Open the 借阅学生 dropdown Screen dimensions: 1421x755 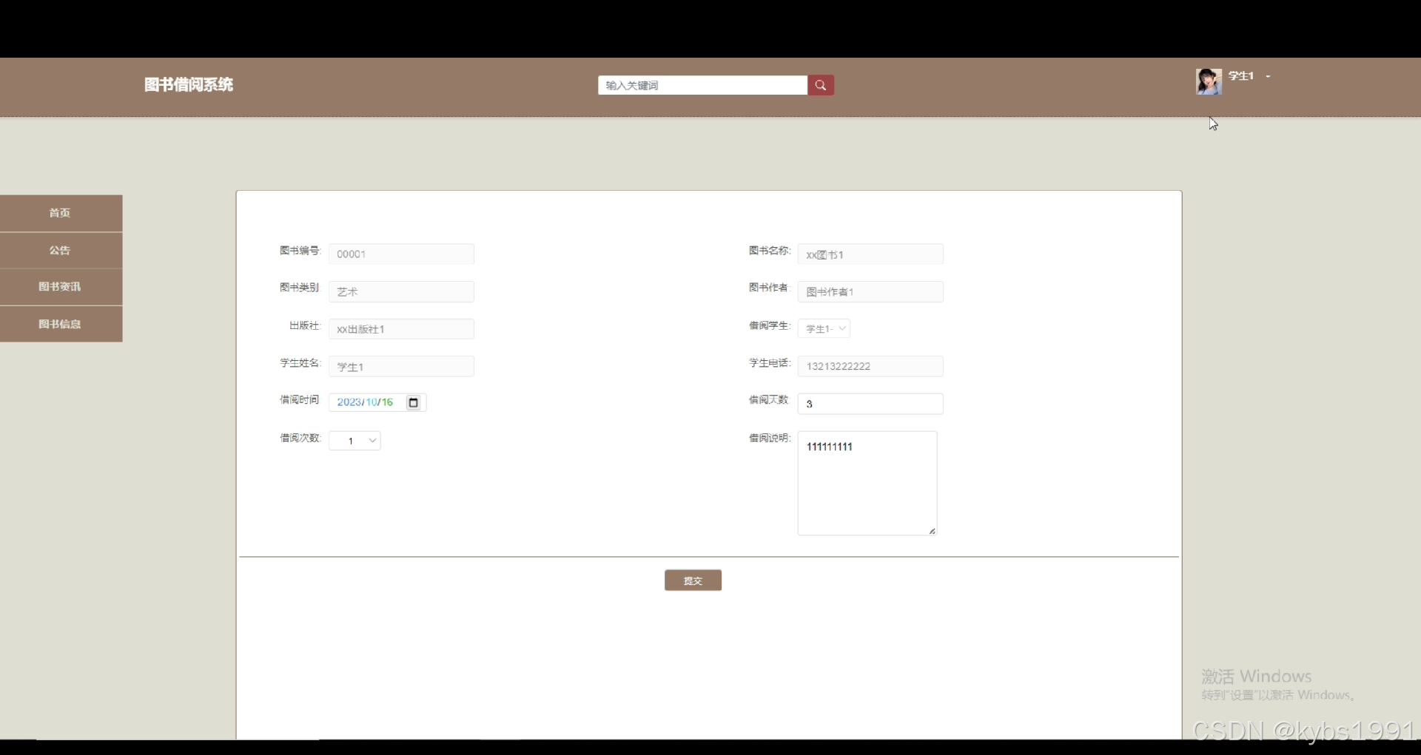click(824, 328)
